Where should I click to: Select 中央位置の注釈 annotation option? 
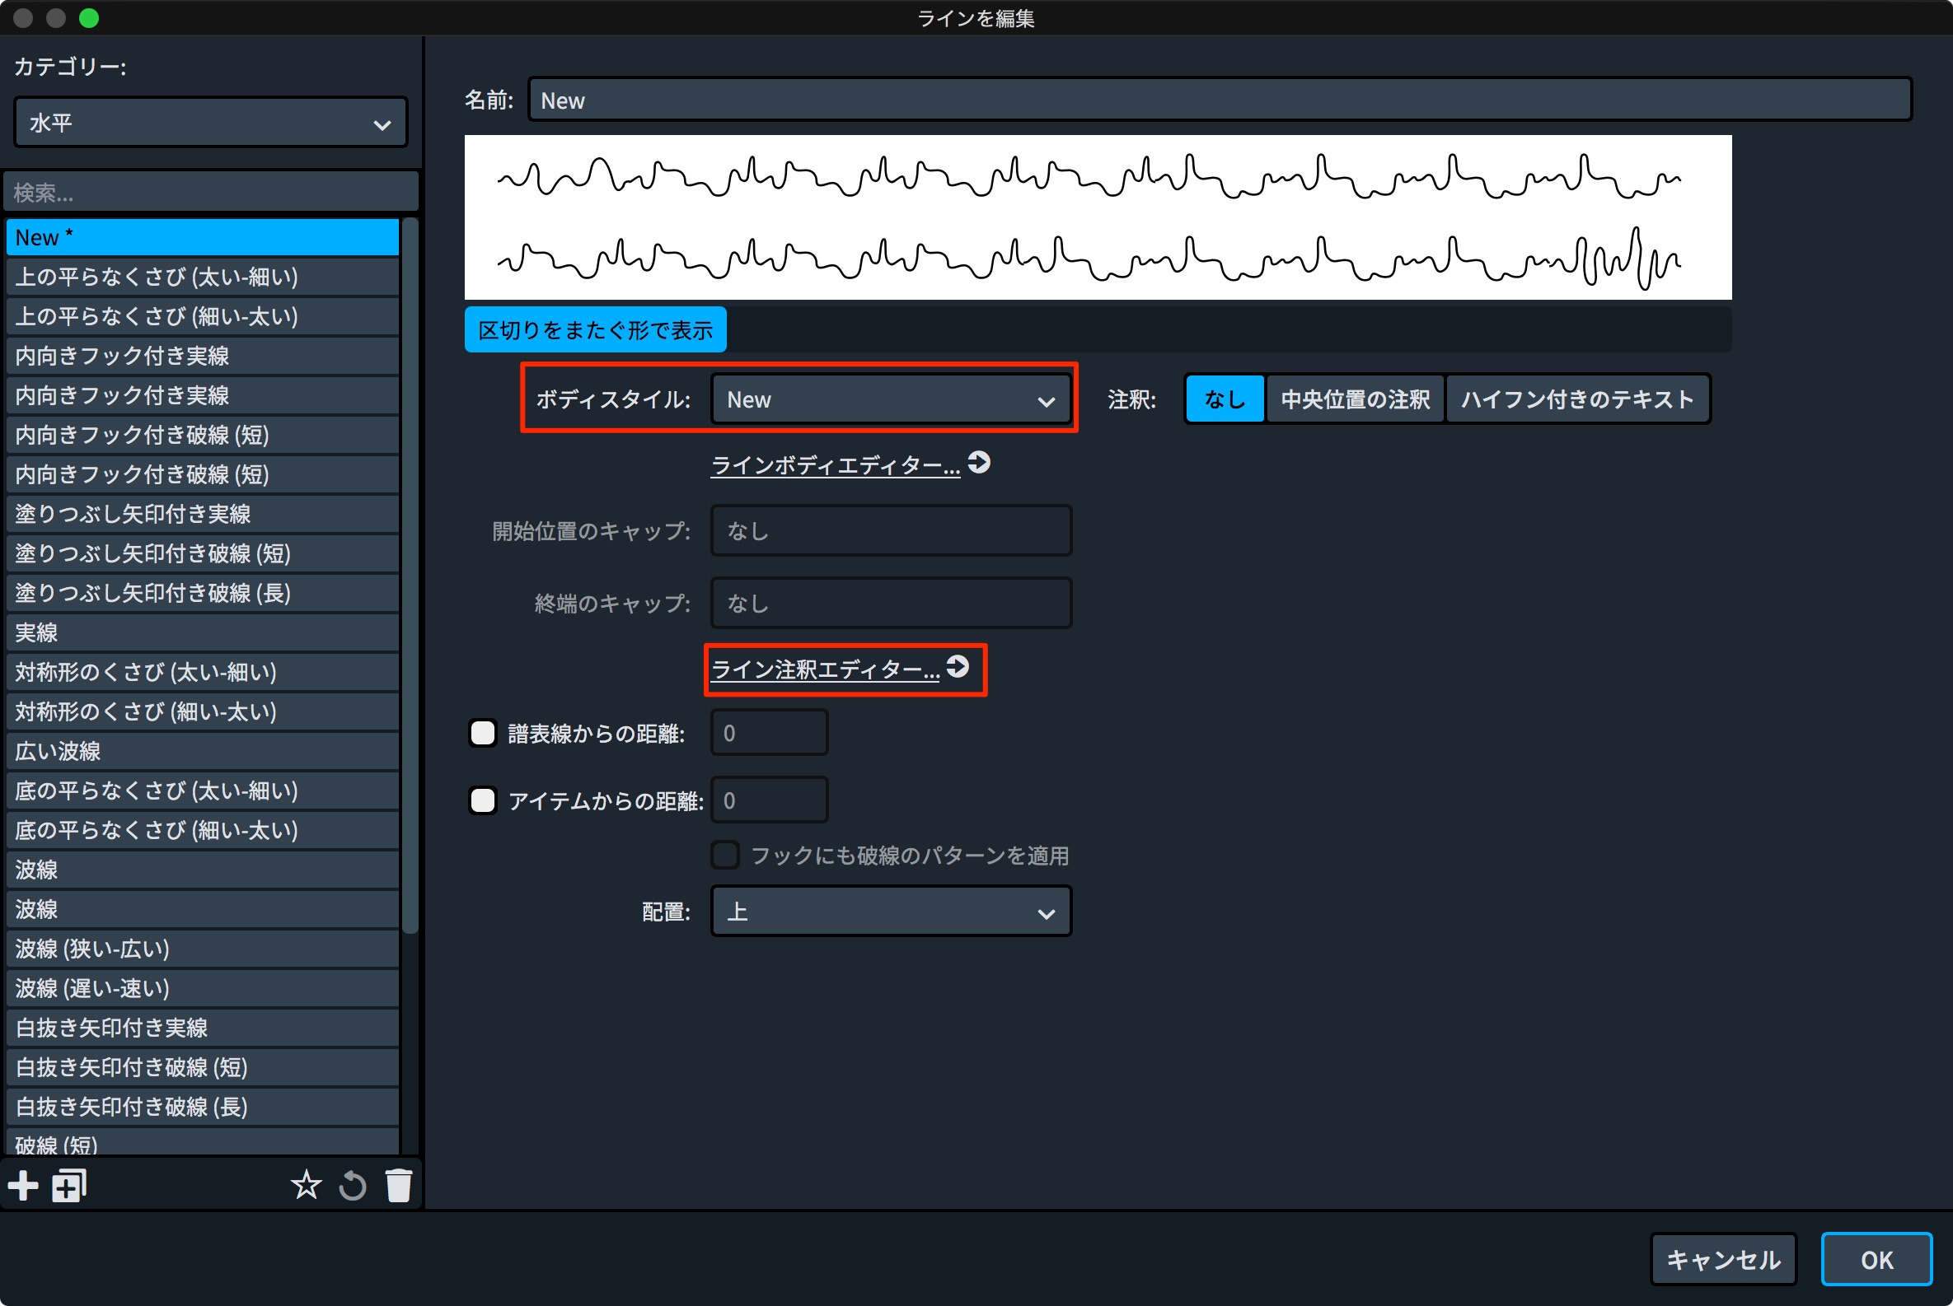(1356, 399)
